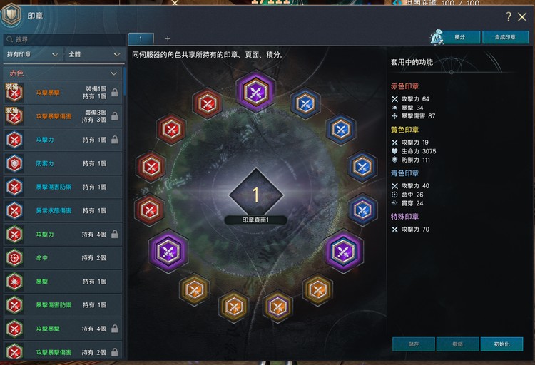Click the center diamond page 1 emblem
Viewport: 535px width, 365px height.
point(256,195)
